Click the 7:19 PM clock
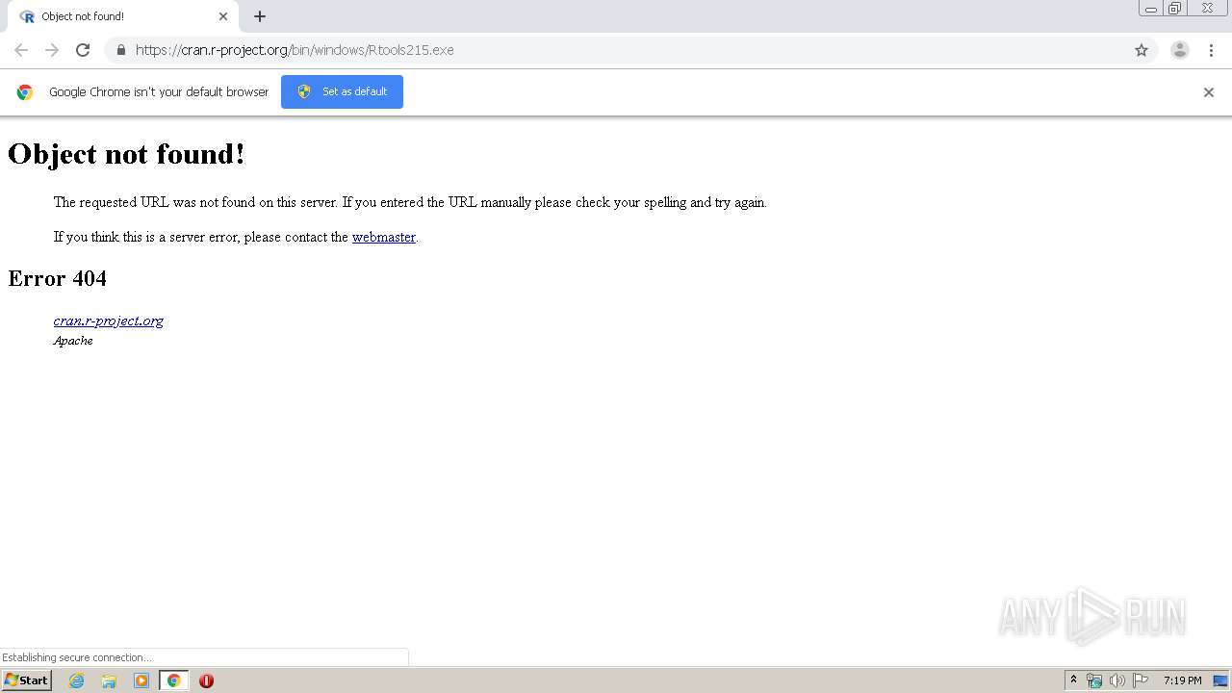1232x693 pixels. click(1182, 680)
